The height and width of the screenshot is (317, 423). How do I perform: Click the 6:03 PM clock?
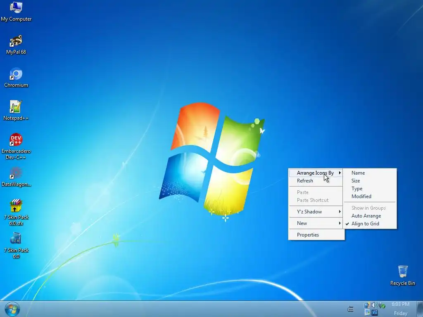click(x=401, y=304)
